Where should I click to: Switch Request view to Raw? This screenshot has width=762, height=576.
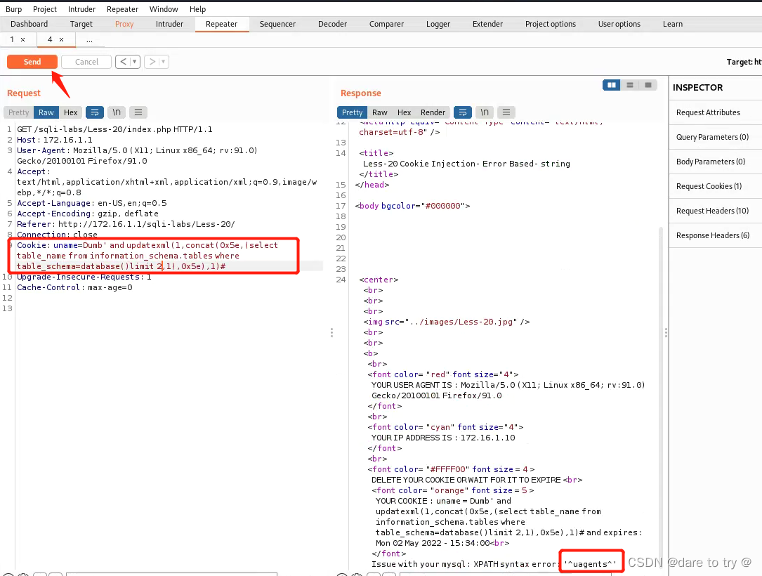(x=46, y=112)
